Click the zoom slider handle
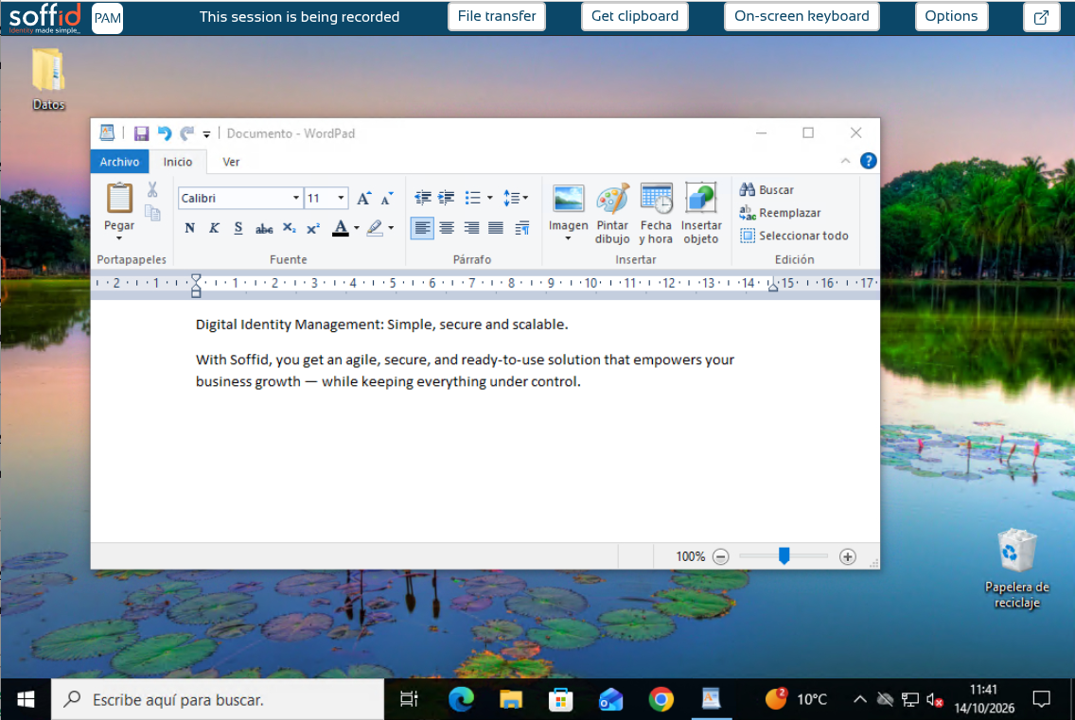This screenshot has width=1075, height=720. coord(784,556)
